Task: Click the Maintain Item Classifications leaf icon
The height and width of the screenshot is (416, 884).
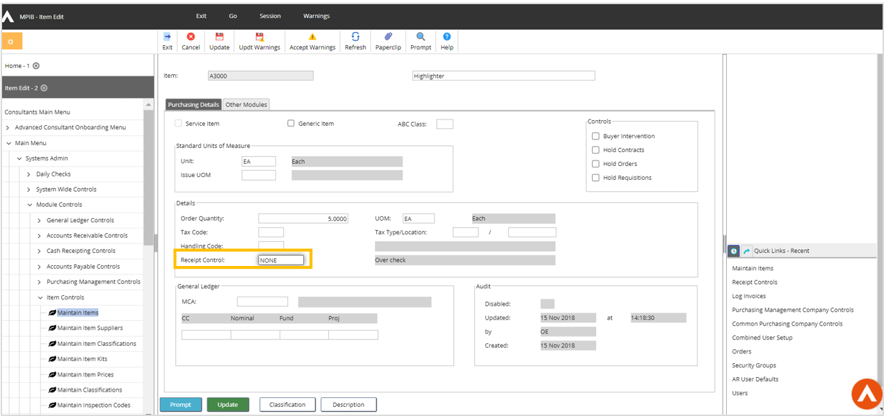Action: tap(52, 344)
